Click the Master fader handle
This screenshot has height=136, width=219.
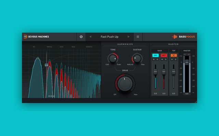coord(187,62)
